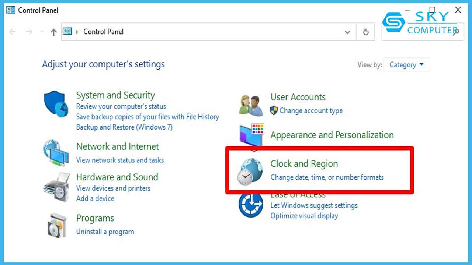Expand the address bar history dropdown
This screenshot has height=265, width=472.
coord(347,32)
